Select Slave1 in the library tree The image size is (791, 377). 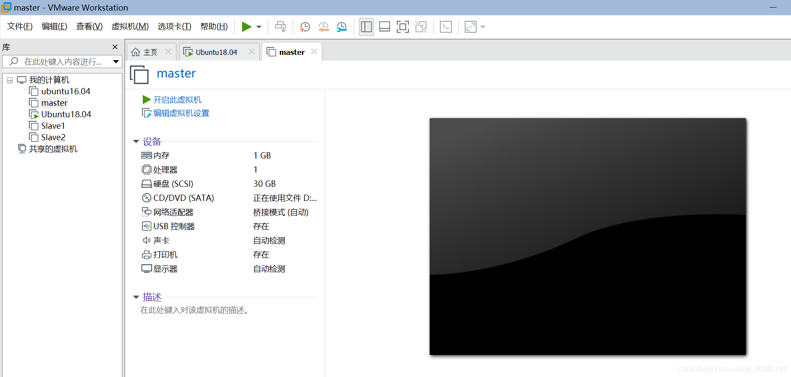click(x=53, y=126)
